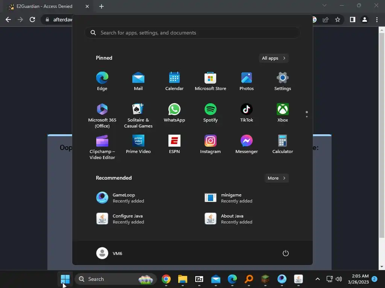Image resolution: width=385 pixels, height=288 pixels.
Task: Open Settings from pinned apps
Action: [283, 81]
